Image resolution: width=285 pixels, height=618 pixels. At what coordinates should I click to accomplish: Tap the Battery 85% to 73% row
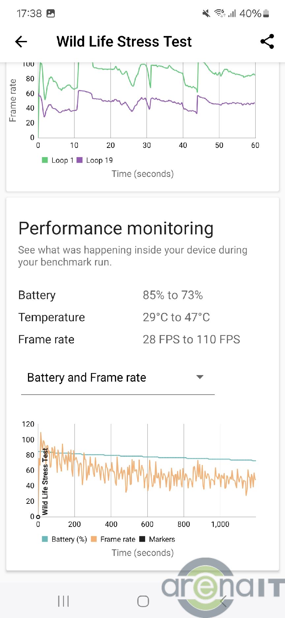click(111, 295)
